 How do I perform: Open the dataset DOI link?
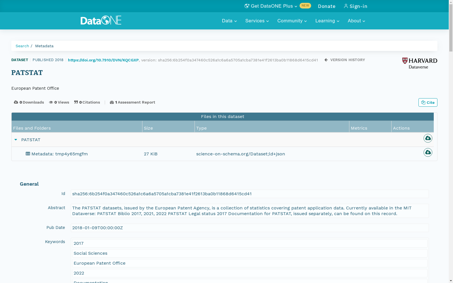(103, 60)
